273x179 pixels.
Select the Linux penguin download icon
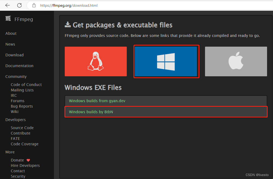click(95, 61)
